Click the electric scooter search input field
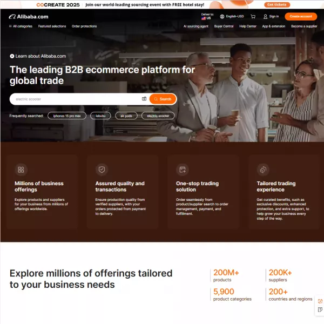The height and width of the screenshot is (324, 324). [77, 99]
